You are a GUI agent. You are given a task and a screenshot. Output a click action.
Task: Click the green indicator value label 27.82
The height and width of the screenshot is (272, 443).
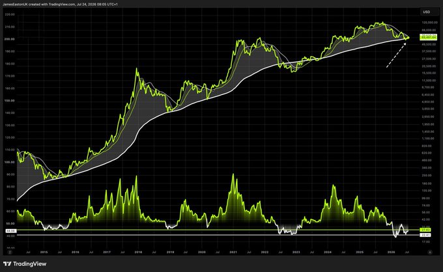pyautogui.click(x=425, y=230)
